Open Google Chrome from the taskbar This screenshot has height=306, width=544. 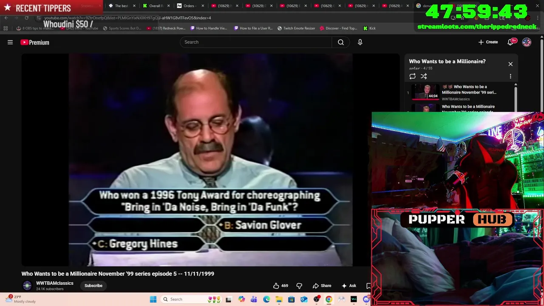pos(329,299)
